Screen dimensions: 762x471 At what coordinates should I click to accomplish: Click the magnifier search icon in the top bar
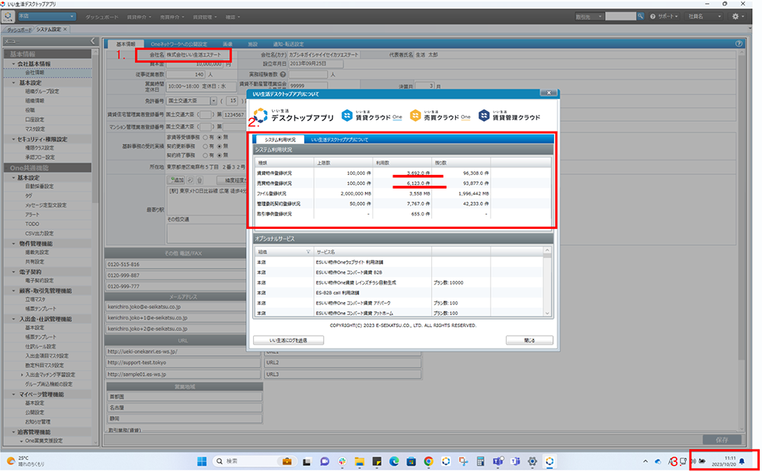[x=641, y=17]
